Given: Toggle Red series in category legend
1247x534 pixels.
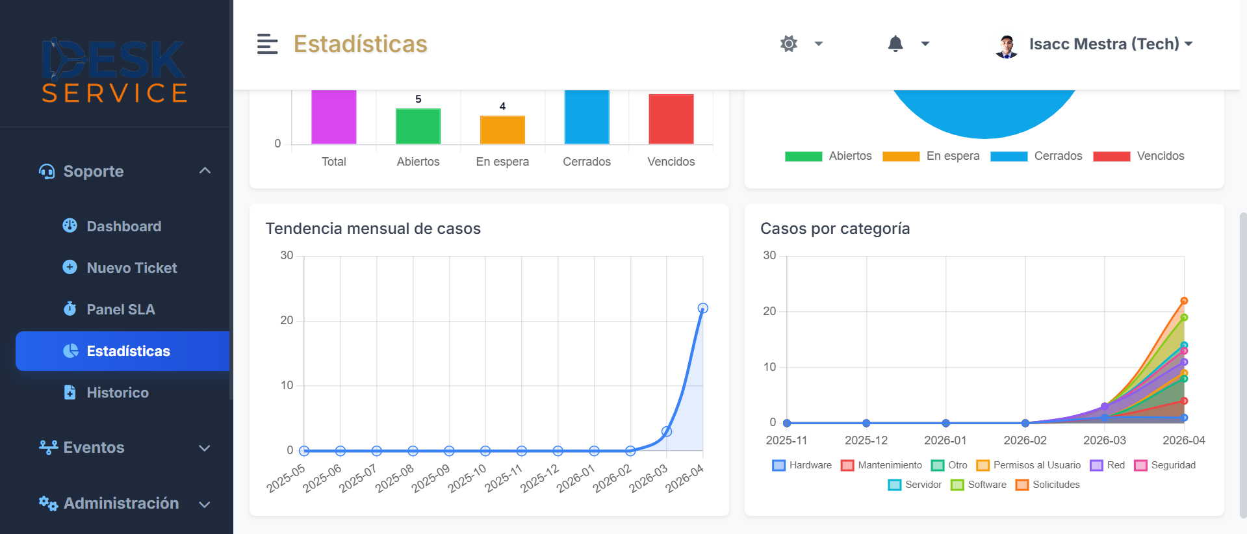Looking at the screenshot, I should tap(1107, 465).
